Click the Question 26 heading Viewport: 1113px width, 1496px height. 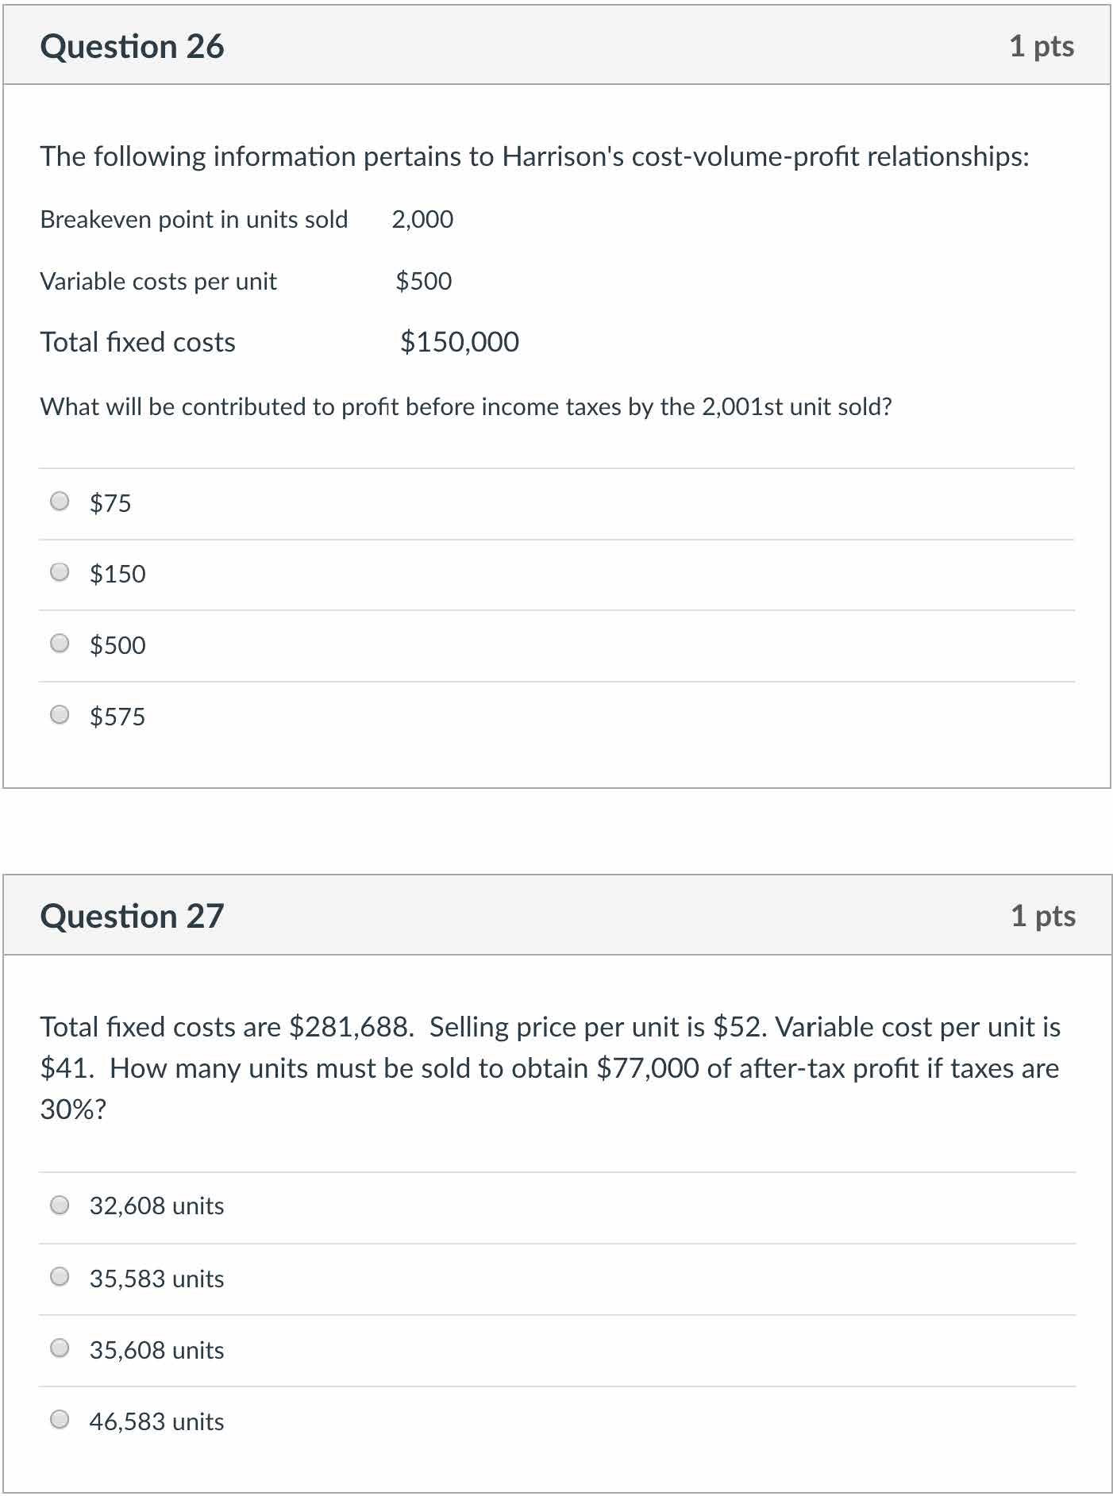[x=132, y=47]
